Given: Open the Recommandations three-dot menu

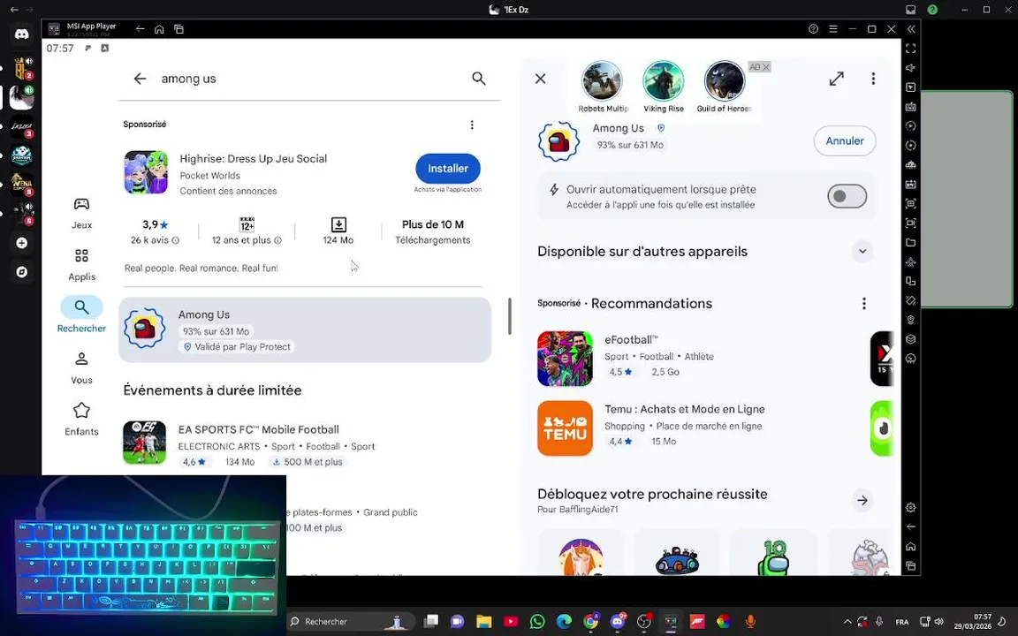Looking at the screenshot, I should (863, 304).
